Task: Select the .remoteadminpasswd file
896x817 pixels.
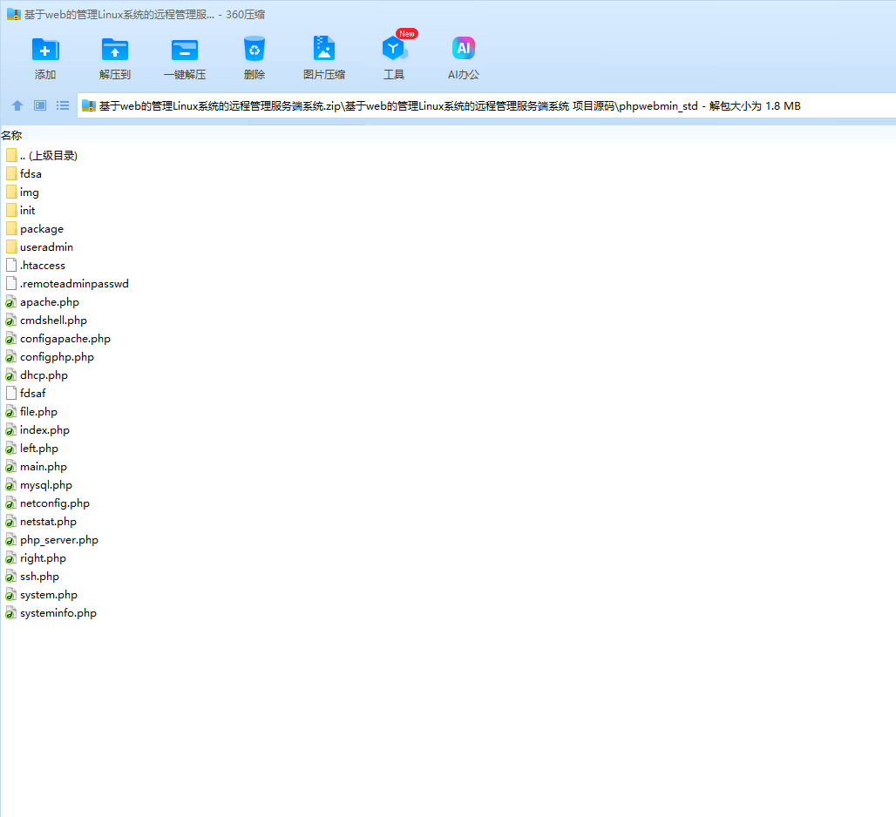Action: [x=67, y=283]
